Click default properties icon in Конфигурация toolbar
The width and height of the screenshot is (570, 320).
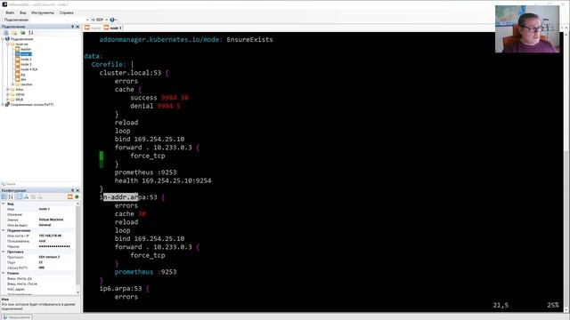pos(33,196)
